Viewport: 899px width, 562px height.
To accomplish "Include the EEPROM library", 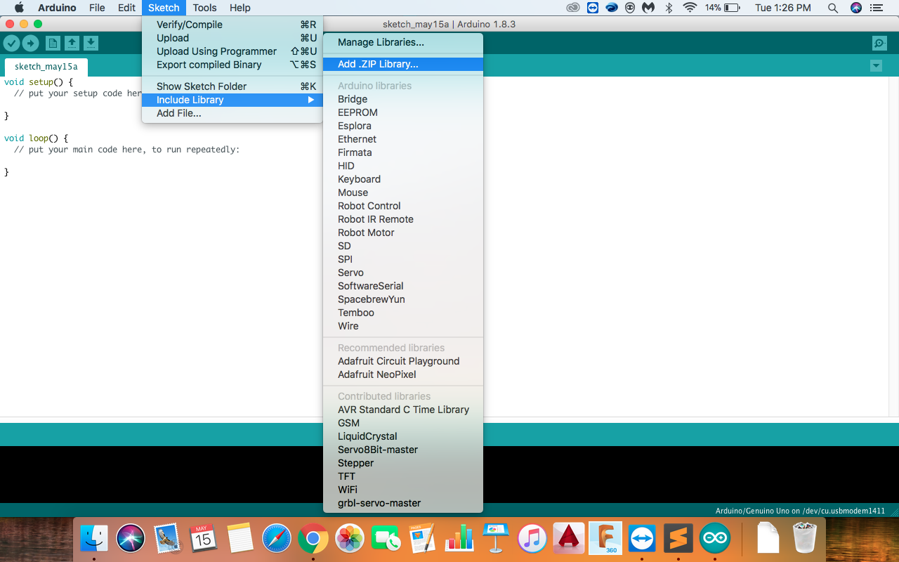I will [403, 112].
